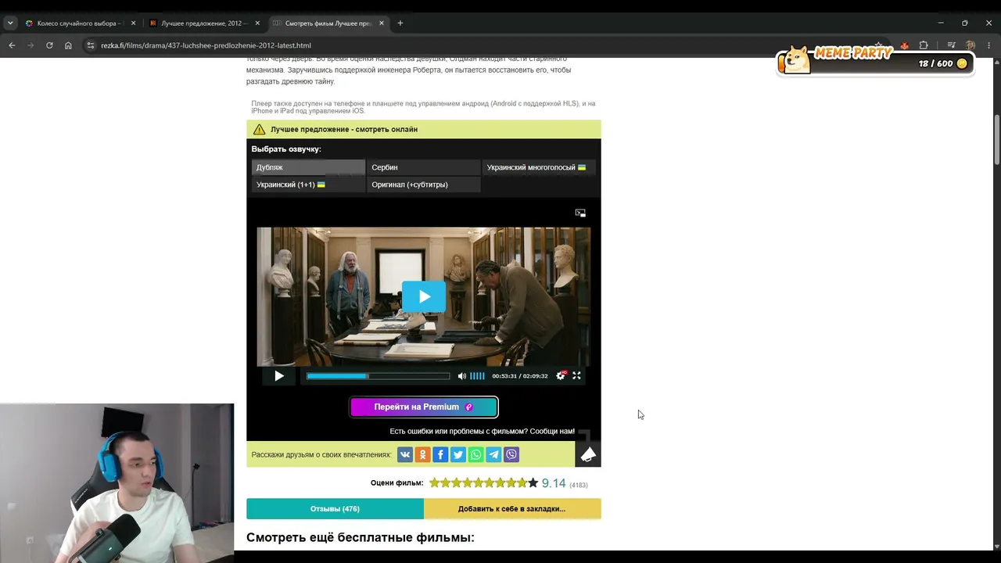Viewport: 1001px width, 563px height.
Task: Share the movie on Viber
Action: (x=511, y=454)
